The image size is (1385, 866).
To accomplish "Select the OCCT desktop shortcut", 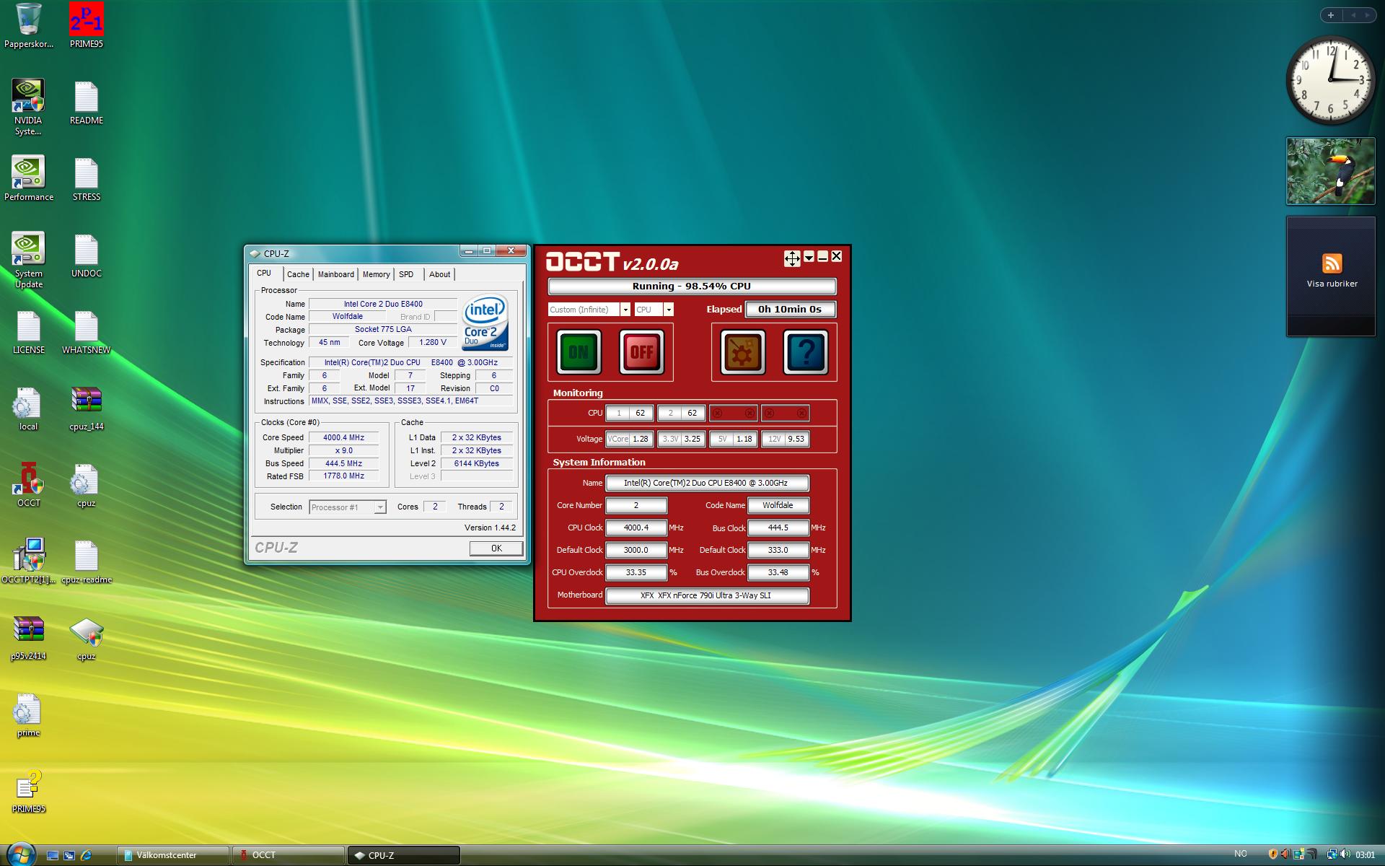I will click(28, 485).
